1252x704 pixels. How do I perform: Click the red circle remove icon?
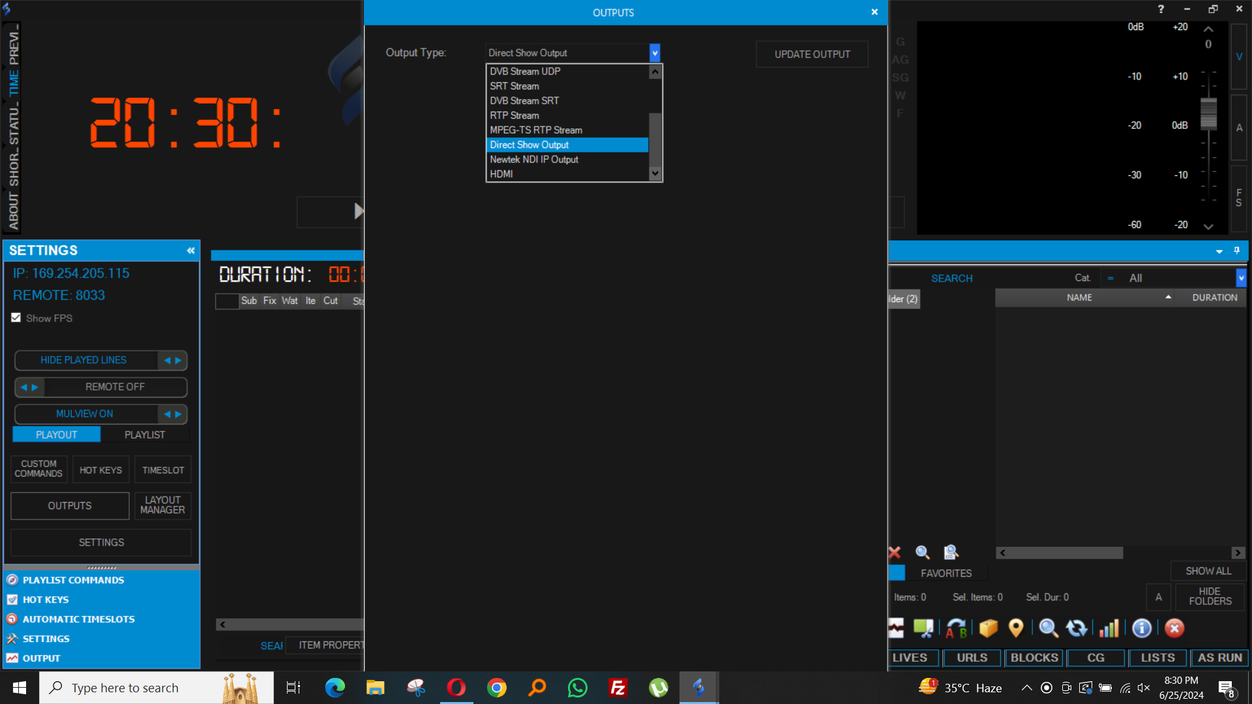[x=1174, y=628]
